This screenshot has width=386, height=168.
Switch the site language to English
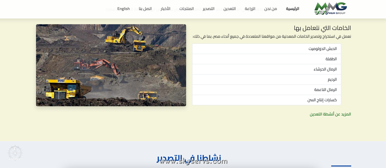pos(123,9)
